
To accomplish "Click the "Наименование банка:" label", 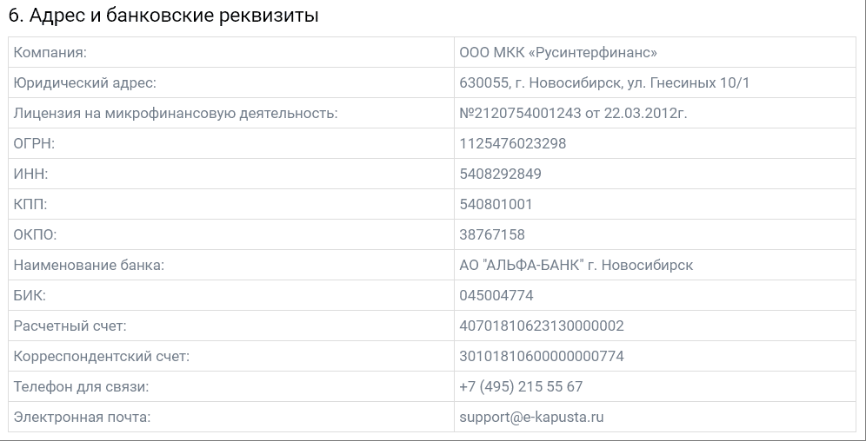I will (x=89, y=266).
